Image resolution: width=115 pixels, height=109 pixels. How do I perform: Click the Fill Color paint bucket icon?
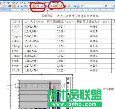click(69, 6)
